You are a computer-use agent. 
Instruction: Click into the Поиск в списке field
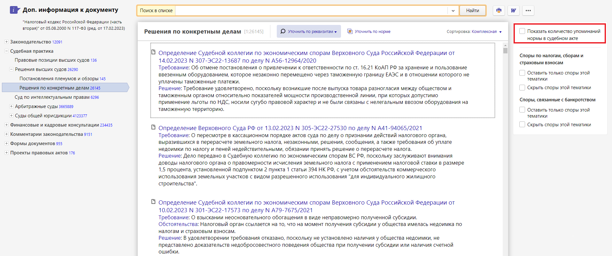coord(312,11)
